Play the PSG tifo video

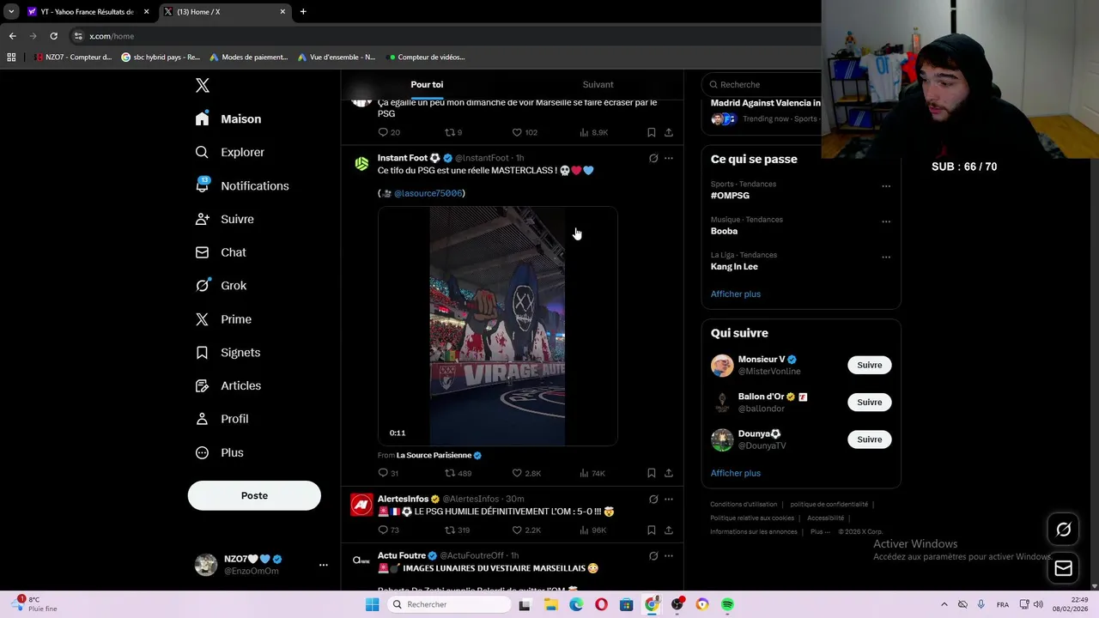tap(497, 326)
